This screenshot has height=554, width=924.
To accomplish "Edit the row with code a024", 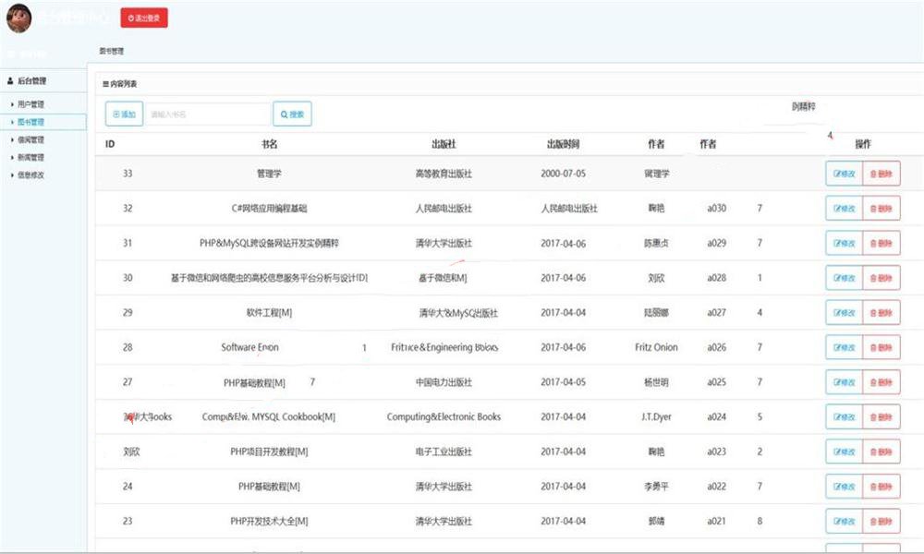I will click(x=844, y=416).
